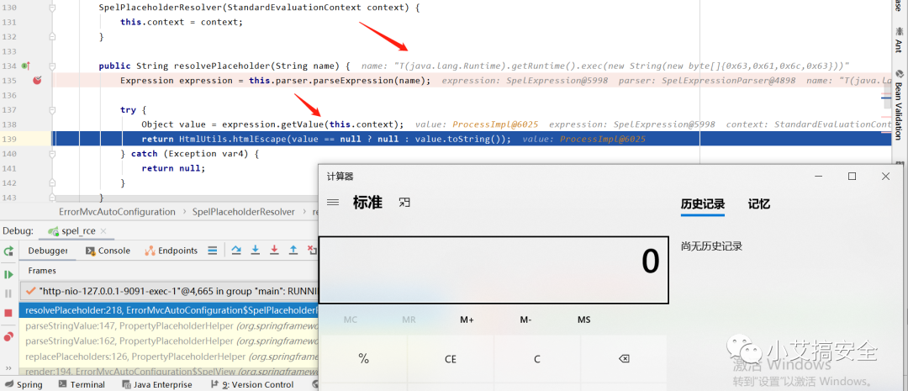Click the Frames panel header
Image resolution: width=908 pixels, height=391 pixels.
(x=42, y=271)
